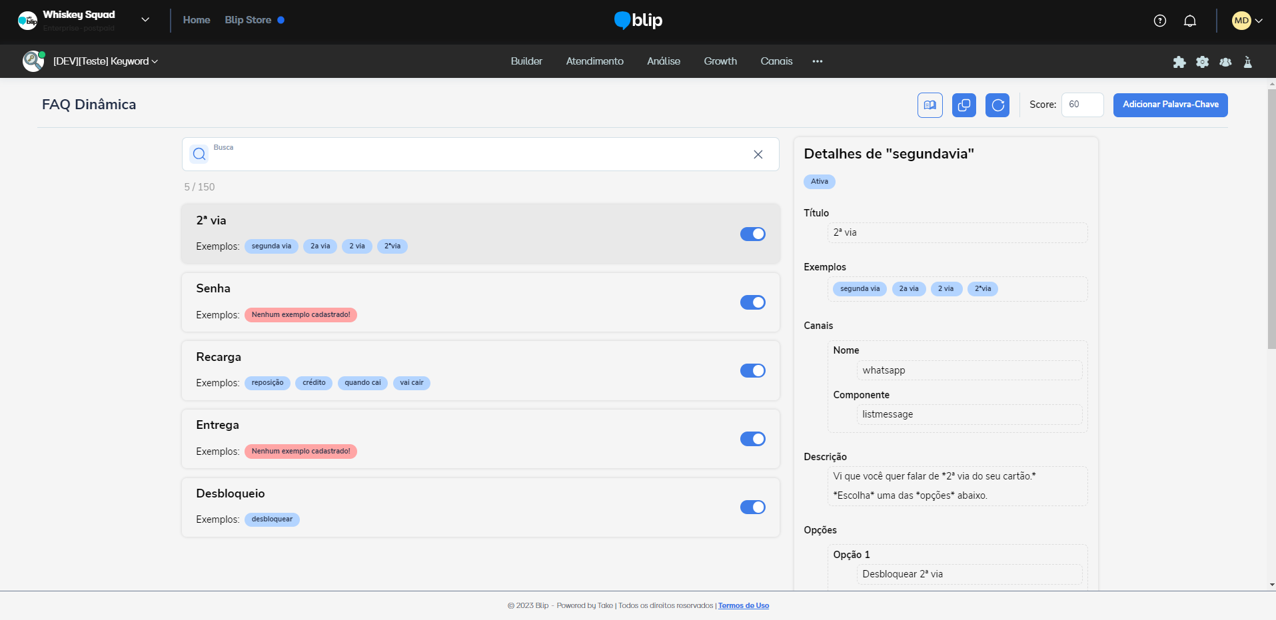Click Senha's 'Nenhum exemplo cadastrado!' tag
The image size is (1276, 620).
(x=301, y=315)
